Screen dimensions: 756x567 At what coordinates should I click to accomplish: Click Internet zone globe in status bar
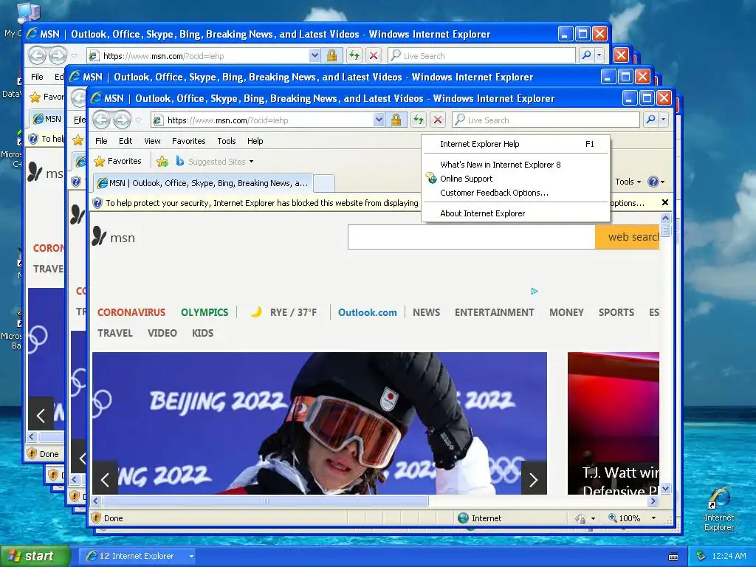(x=464, y=518)
